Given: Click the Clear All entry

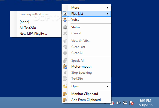Looking at the screenshot, I should pos(86,53).
